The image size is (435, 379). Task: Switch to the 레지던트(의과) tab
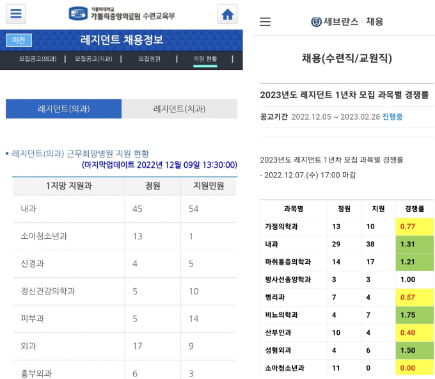(63, 109)
